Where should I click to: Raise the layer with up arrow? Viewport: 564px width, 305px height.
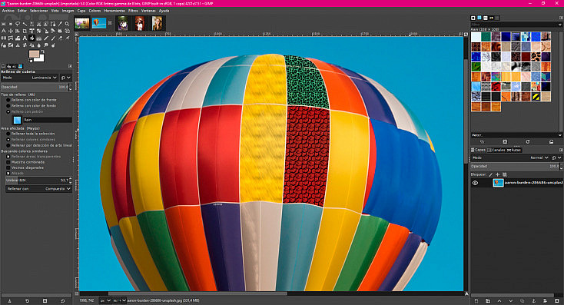click(x=499, y=300)
